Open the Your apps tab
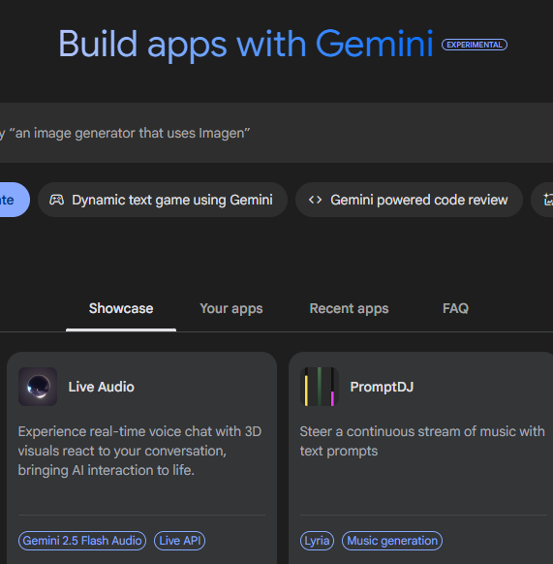This screenshot has width=553, height=564. coord(231,308)
